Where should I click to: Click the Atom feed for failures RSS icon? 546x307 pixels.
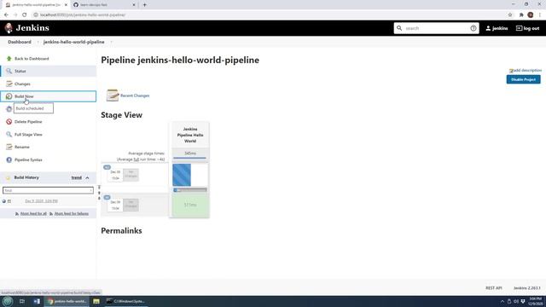coord(51,214)
